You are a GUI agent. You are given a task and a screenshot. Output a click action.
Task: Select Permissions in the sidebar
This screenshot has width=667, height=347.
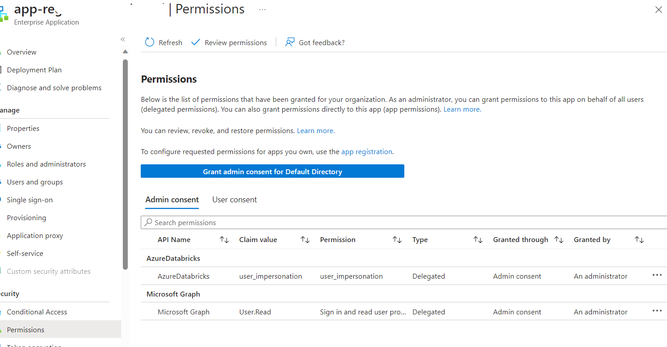click(x=60, y=330)
